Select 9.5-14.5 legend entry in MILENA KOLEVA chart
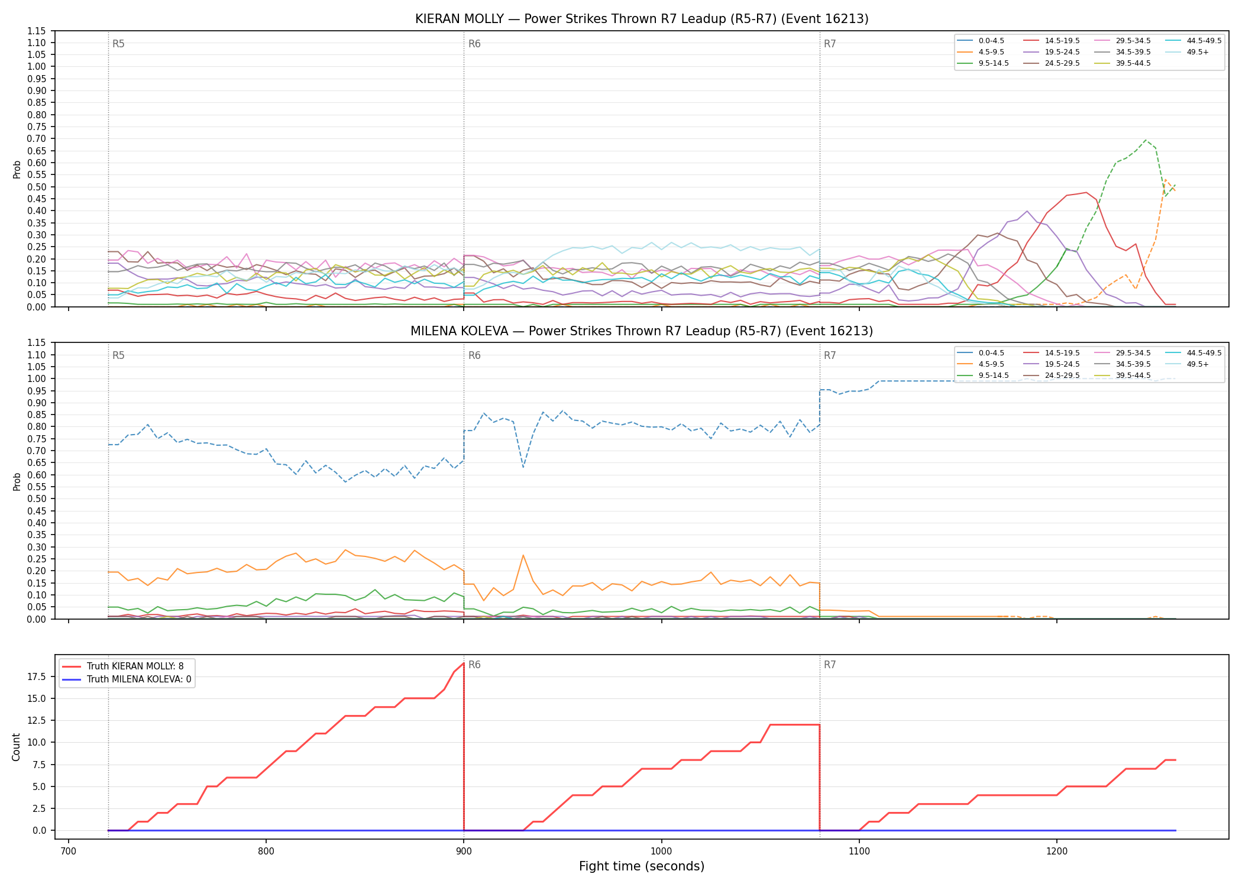1242x887 pixels. (x=983, y=375)
